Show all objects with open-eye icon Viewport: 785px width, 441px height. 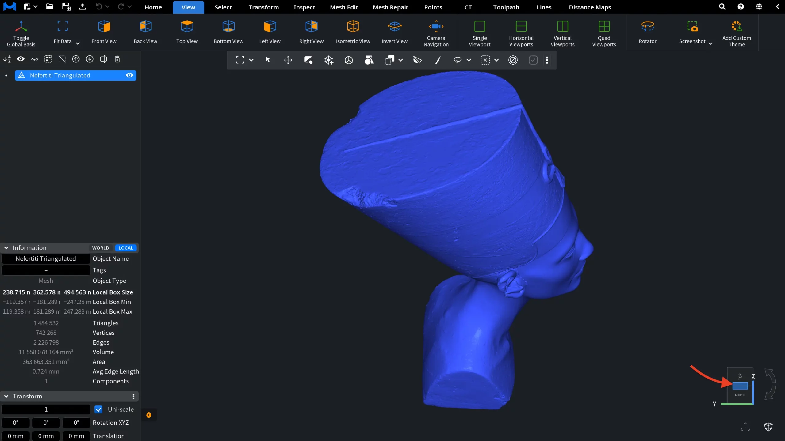coord(21,59)
